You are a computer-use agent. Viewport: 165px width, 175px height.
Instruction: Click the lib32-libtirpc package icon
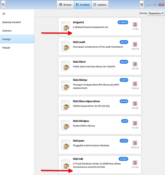click(x=66, y=86)
